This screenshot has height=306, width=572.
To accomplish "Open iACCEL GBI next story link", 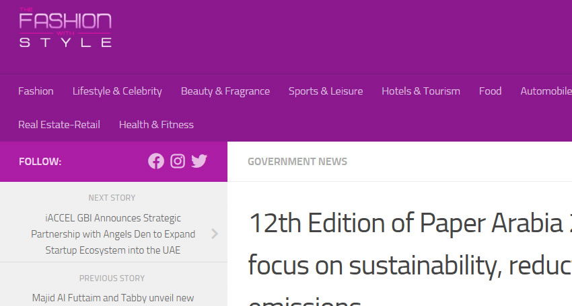I will coord(113,234).
